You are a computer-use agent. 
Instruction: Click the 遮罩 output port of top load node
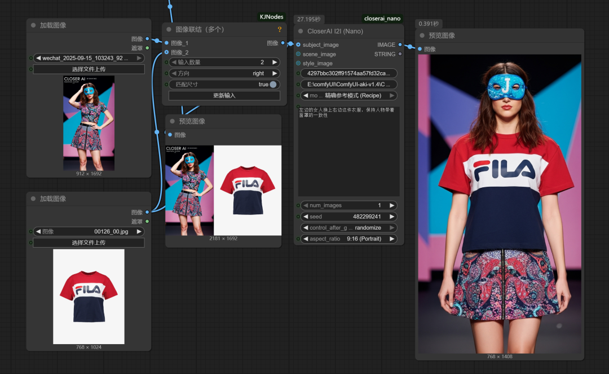[x=147, y=48]
